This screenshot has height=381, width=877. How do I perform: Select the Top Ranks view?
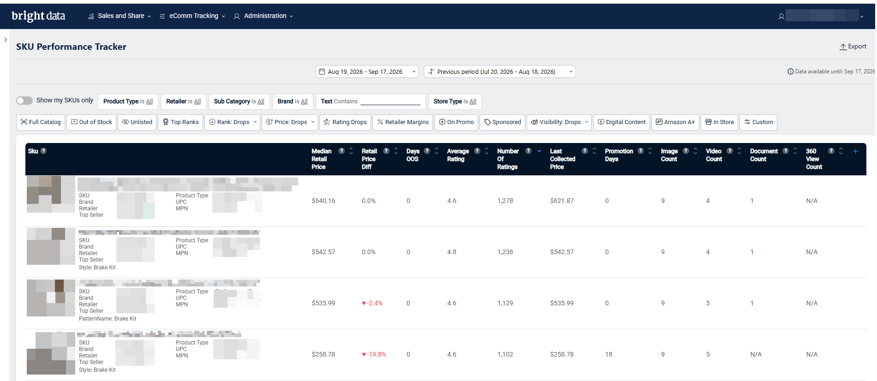pyautogui.click(x=180, y=122)
